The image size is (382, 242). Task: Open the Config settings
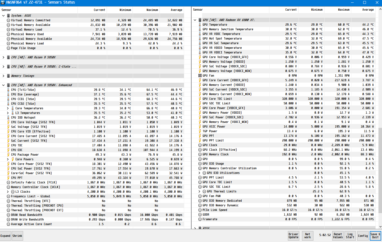coord(363,236)
